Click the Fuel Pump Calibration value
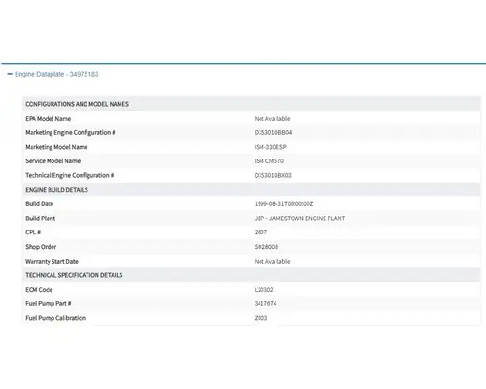Image resolution: width=486 pixels, height=389 pixels. tap(260, 318)
